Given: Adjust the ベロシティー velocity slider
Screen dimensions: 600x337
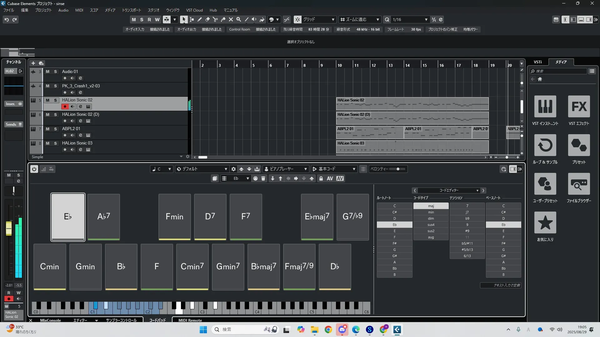Looking at the screenshot, I should [398, 169].
